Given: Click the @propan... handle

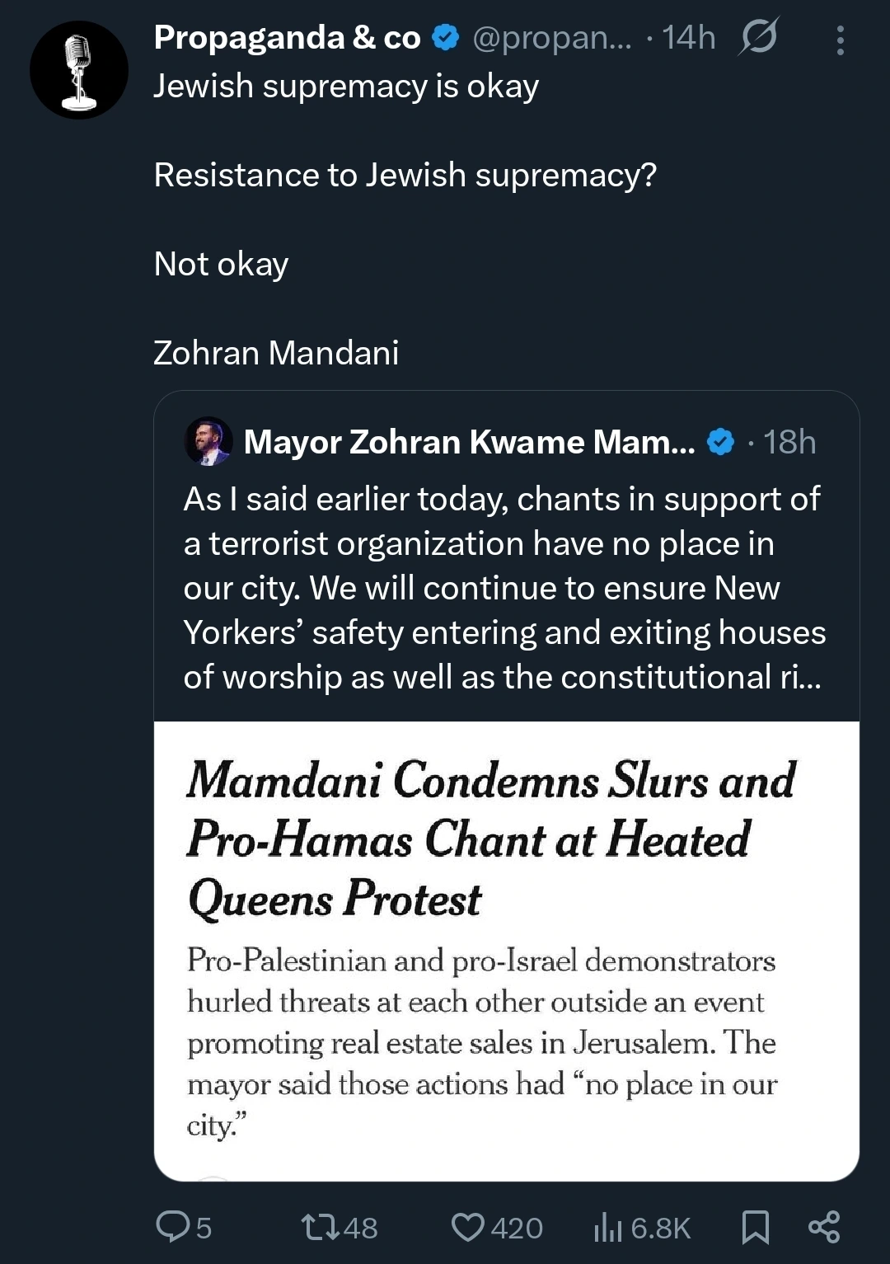Looking at the screenshot, I should pos(551,38).
